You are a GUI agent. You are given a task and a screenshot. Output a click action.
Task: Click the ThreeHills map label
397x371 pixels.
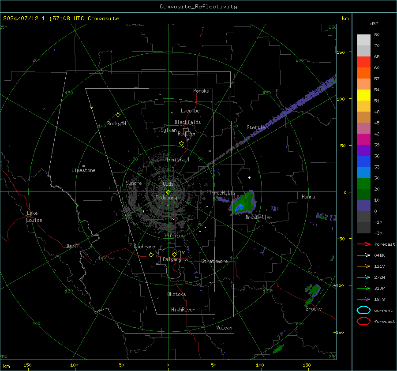[x=222, y=193]
